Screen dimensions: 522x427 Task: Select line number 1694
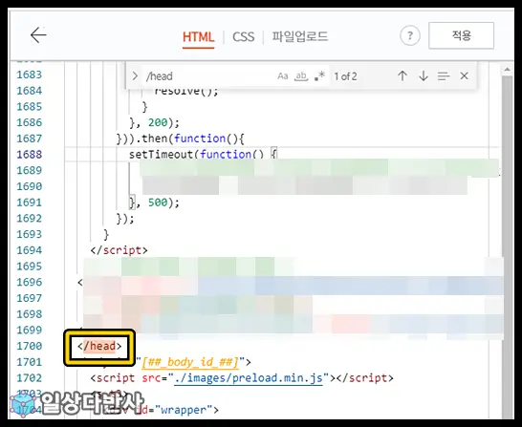pyautogui.click(x=30, y=250)
